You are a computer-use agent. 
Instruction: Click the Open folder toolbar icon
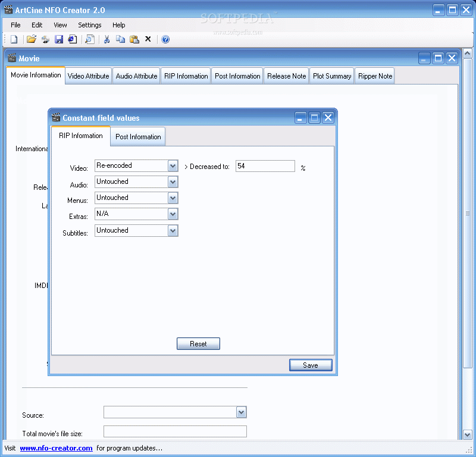coord(32,39)
